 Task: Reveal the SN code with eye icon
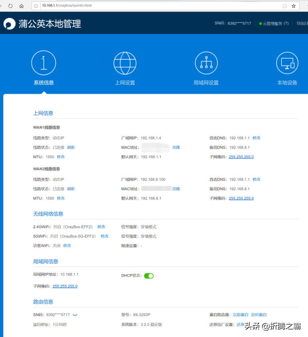pos(75,315)
